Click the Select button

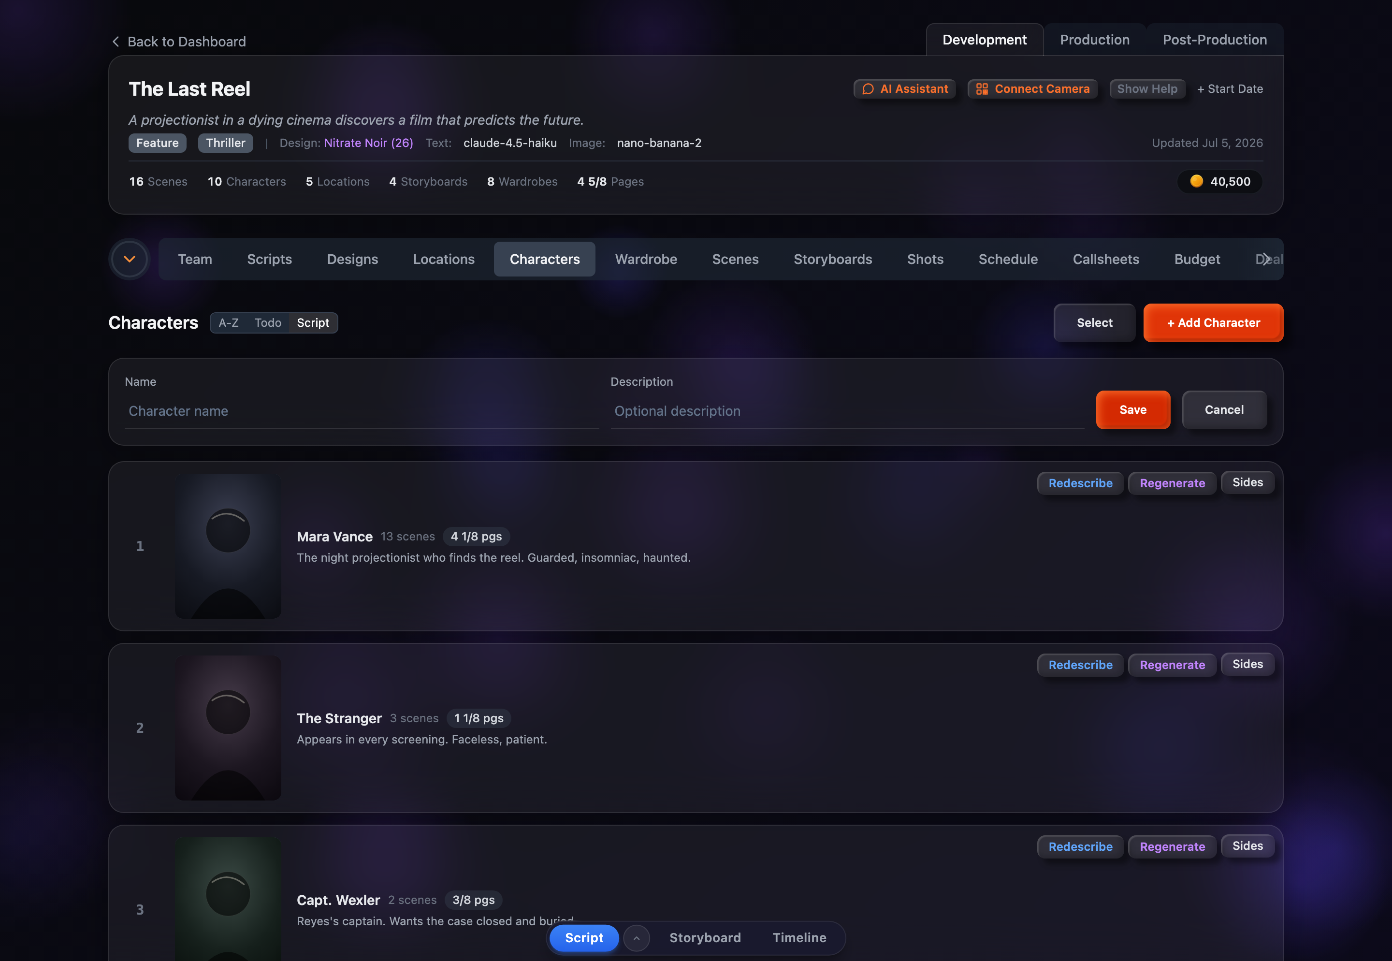click(x=1095, y=323)
